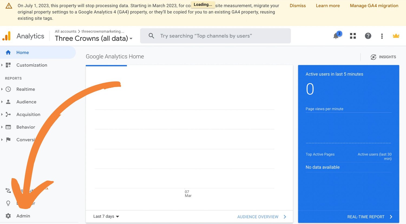The height and width of the screenshot is (224, 406).
Task: Open the INSIGHTS button
Action: coord(383,57)
